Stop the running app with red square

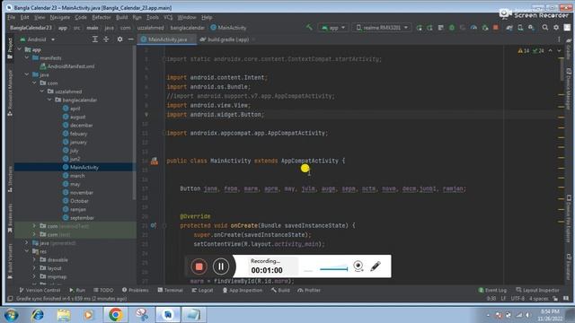496,28
